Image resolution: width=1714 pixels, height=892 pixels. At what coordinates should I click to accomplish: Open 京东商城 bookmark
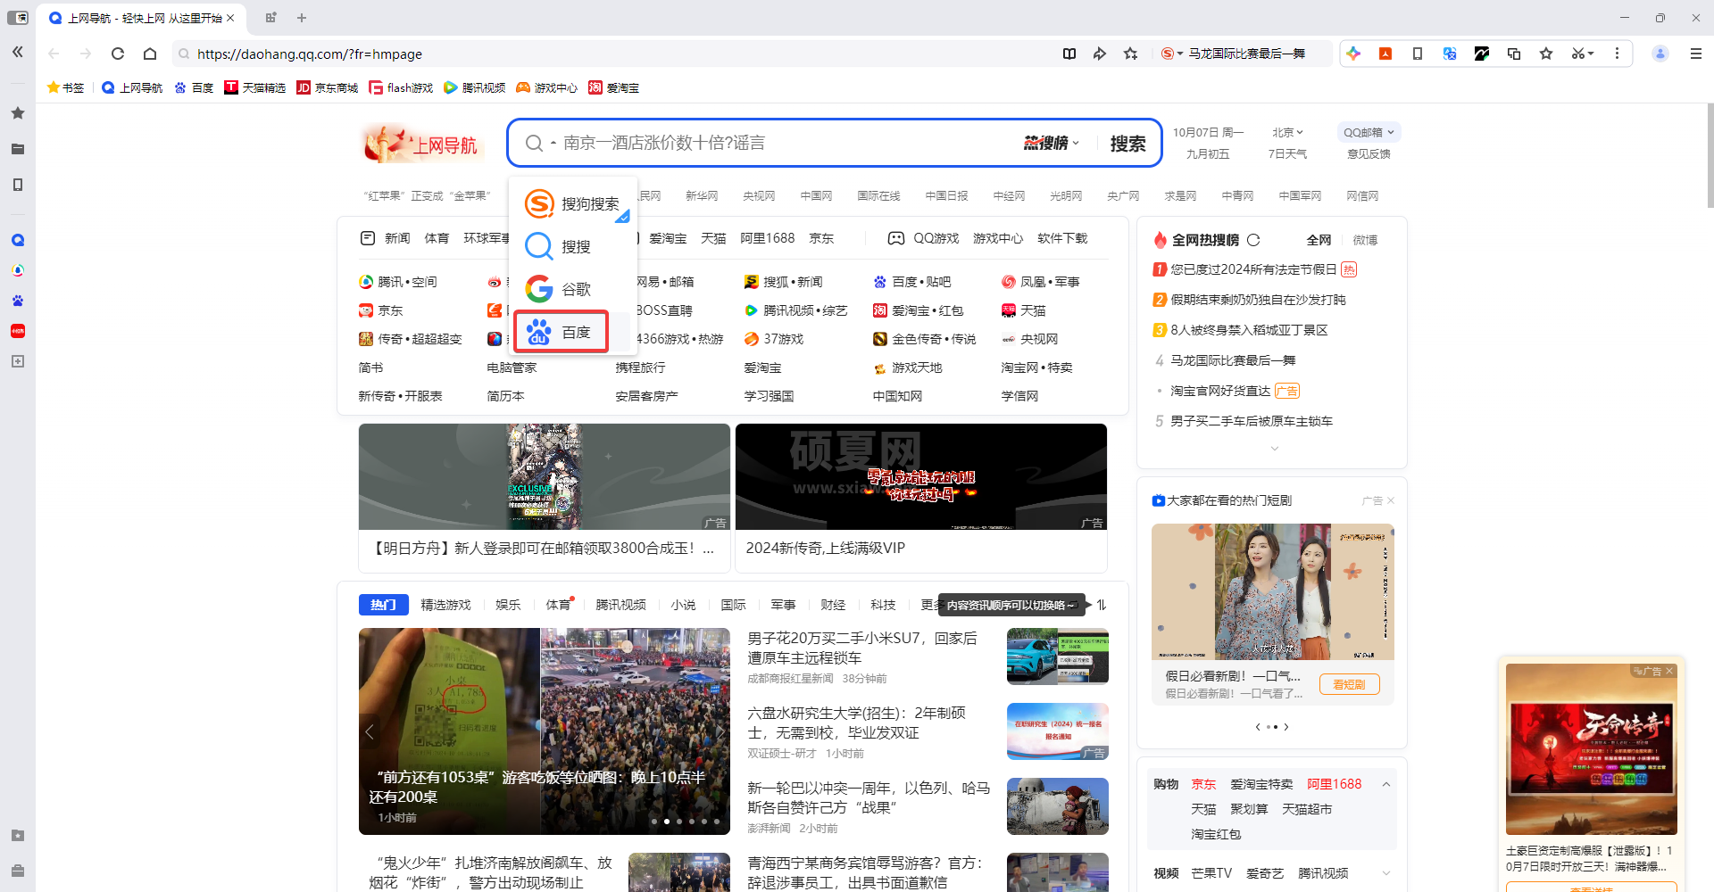tap(327, 87)
